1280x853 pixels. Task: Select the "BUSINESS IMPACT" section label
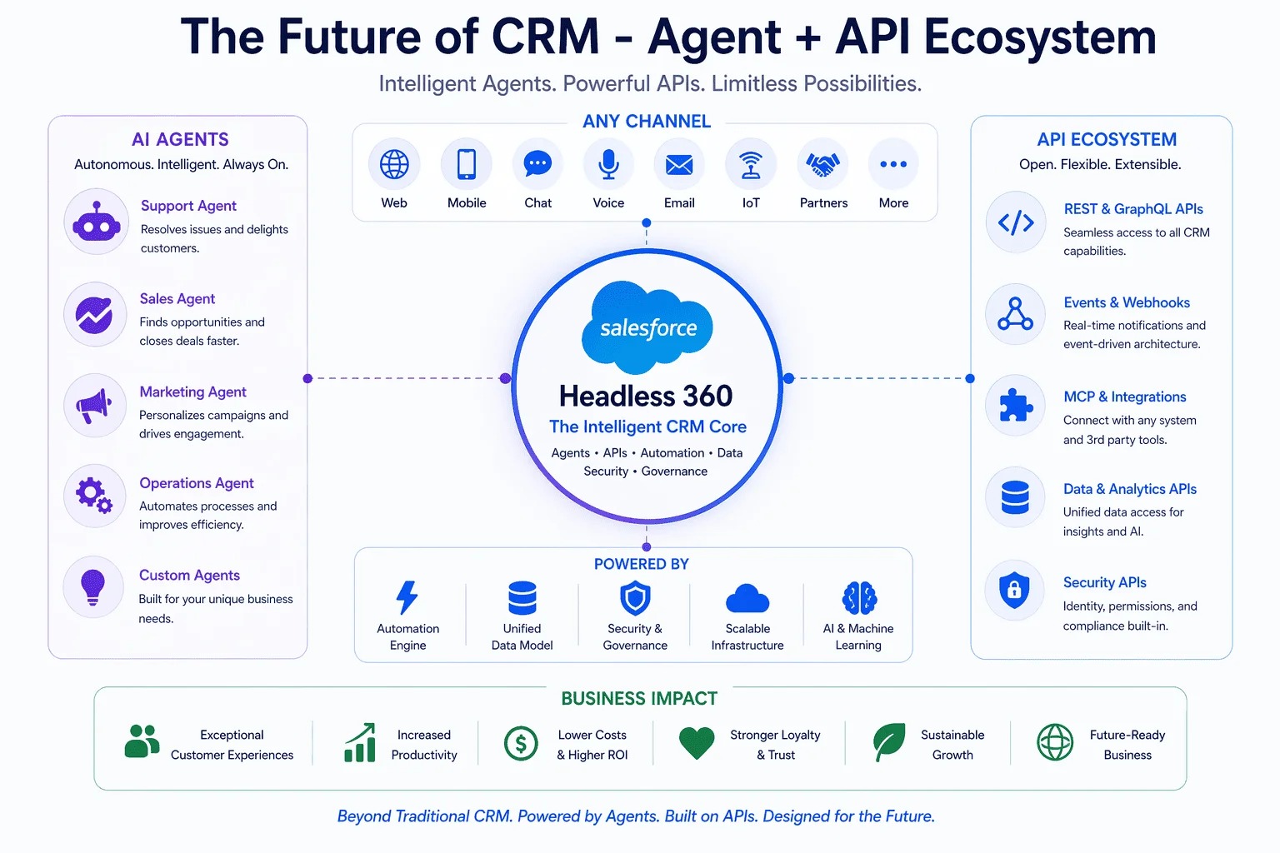[x=639, y=698]
